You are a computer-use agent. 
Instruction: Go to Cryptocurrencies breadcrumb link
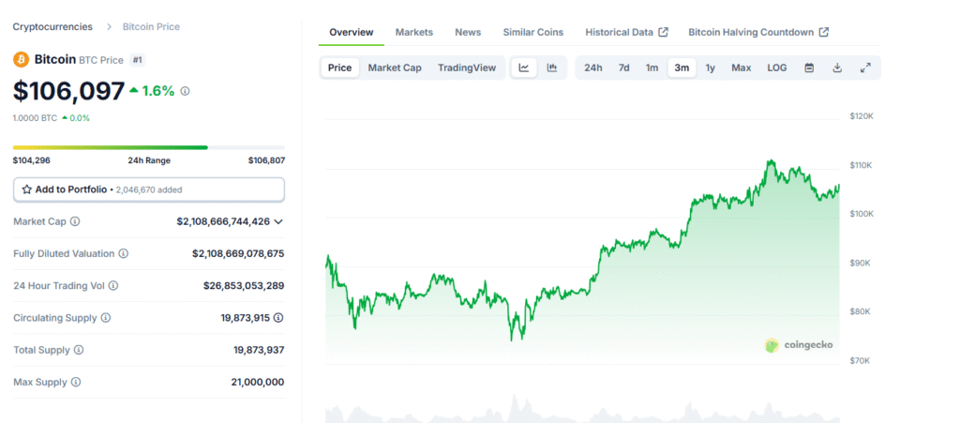click(x=52, y=27)
